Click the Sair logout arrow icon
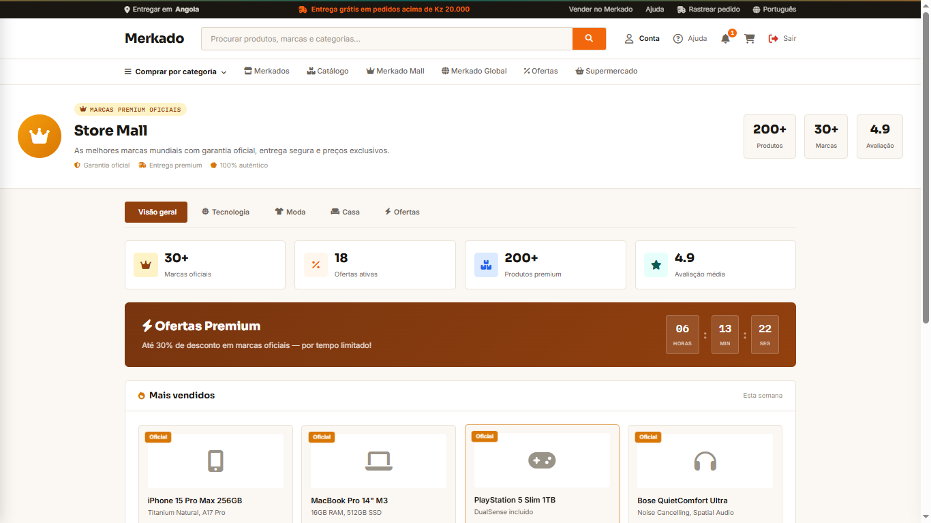The width and height of the screenshot is (931, 523). 774,39
